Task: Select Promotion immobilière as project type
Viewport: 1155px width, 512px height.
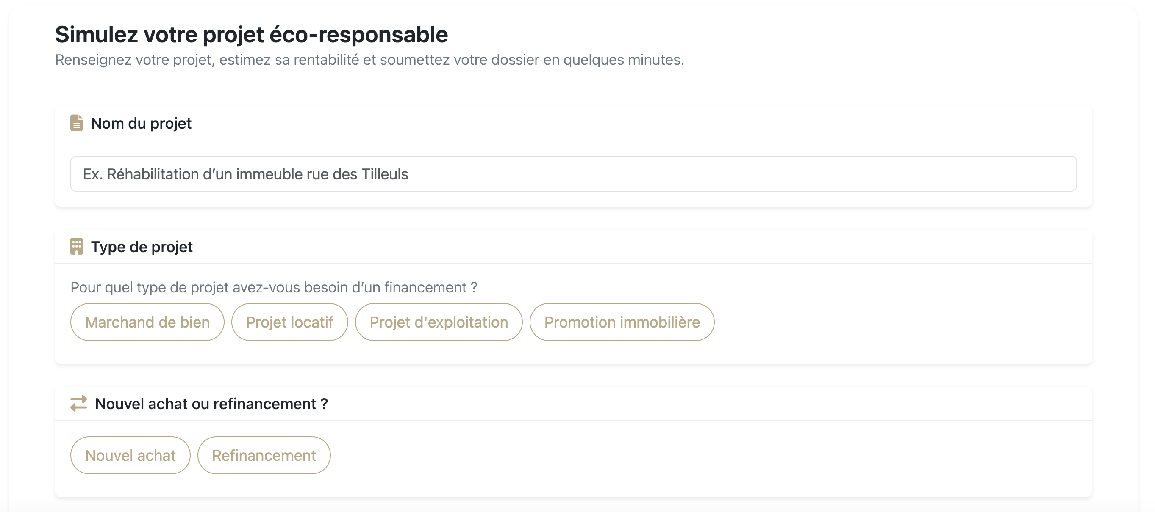Action: 622,322
